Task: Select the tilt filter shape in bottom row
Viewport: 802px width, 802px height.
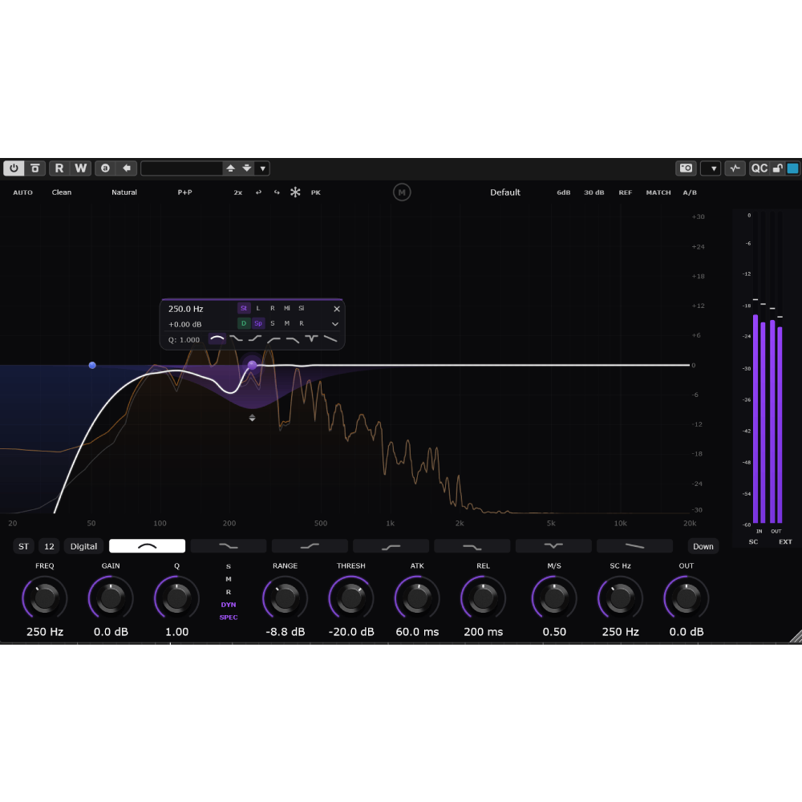Action: point(634,546)
